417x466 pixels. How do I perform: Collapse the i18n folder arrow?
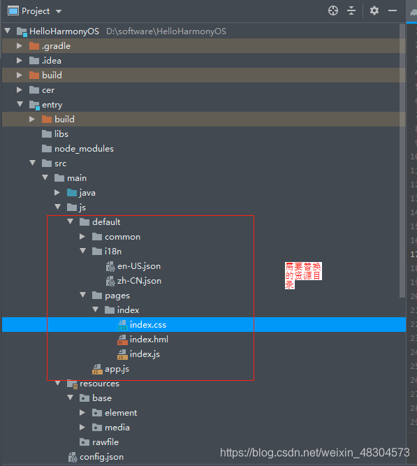(x=83, y=251)
